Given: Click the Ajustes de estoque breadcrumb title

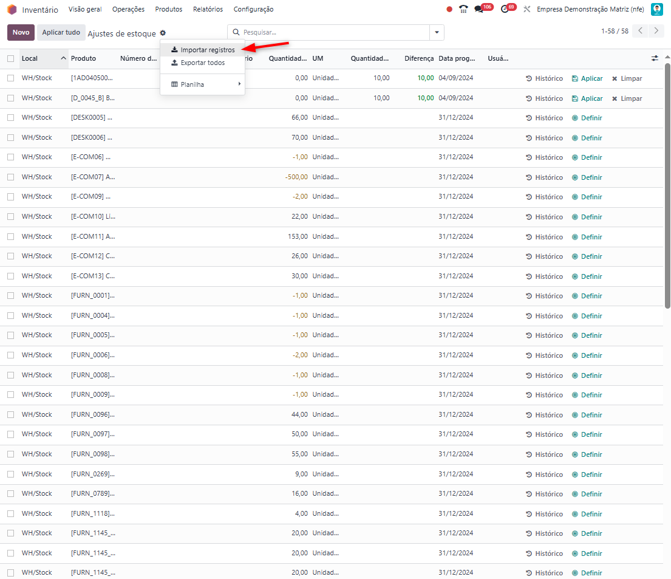Looking at the screenshot, I should [121, 33].
